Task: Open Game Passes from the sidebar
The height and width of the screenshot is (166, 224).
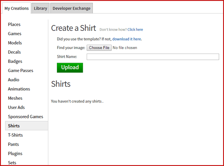Action: (21, 70)
